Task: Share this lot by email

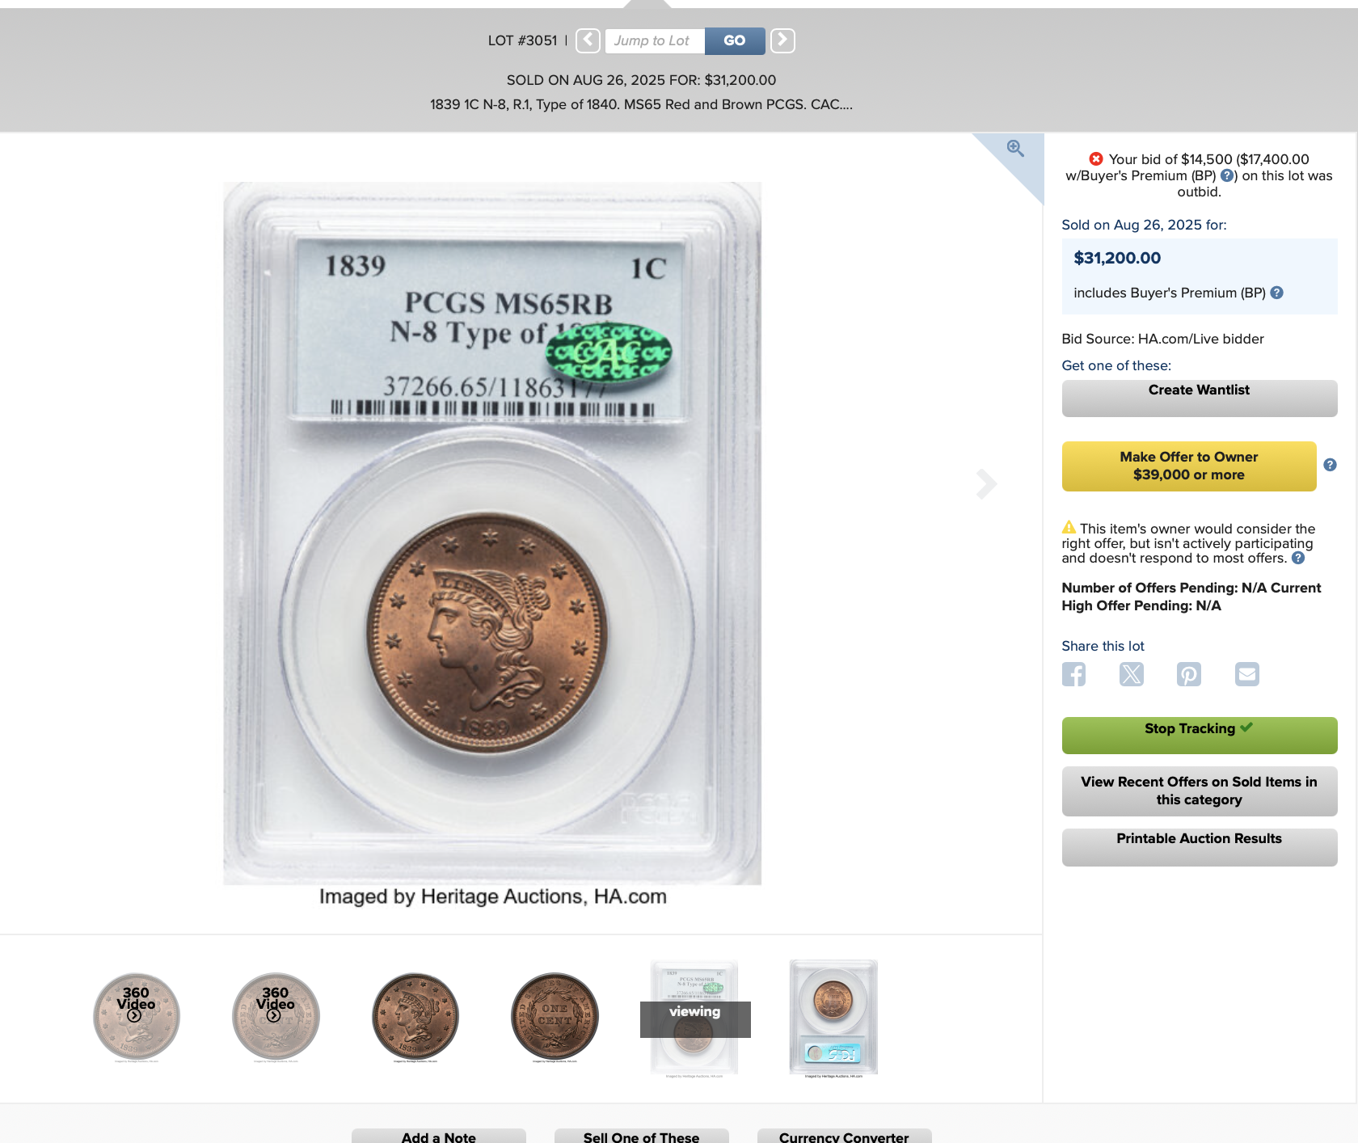Action: 1247,674
